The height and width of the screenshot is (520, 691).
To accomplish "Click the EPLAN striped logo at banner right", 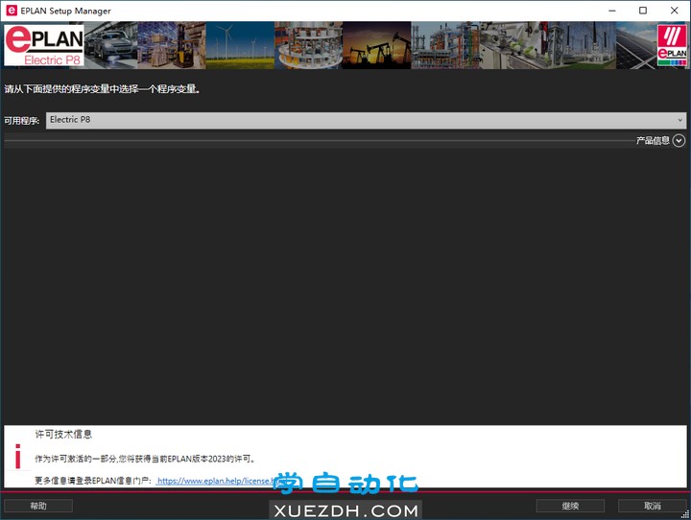I will [x=672, y=45].
